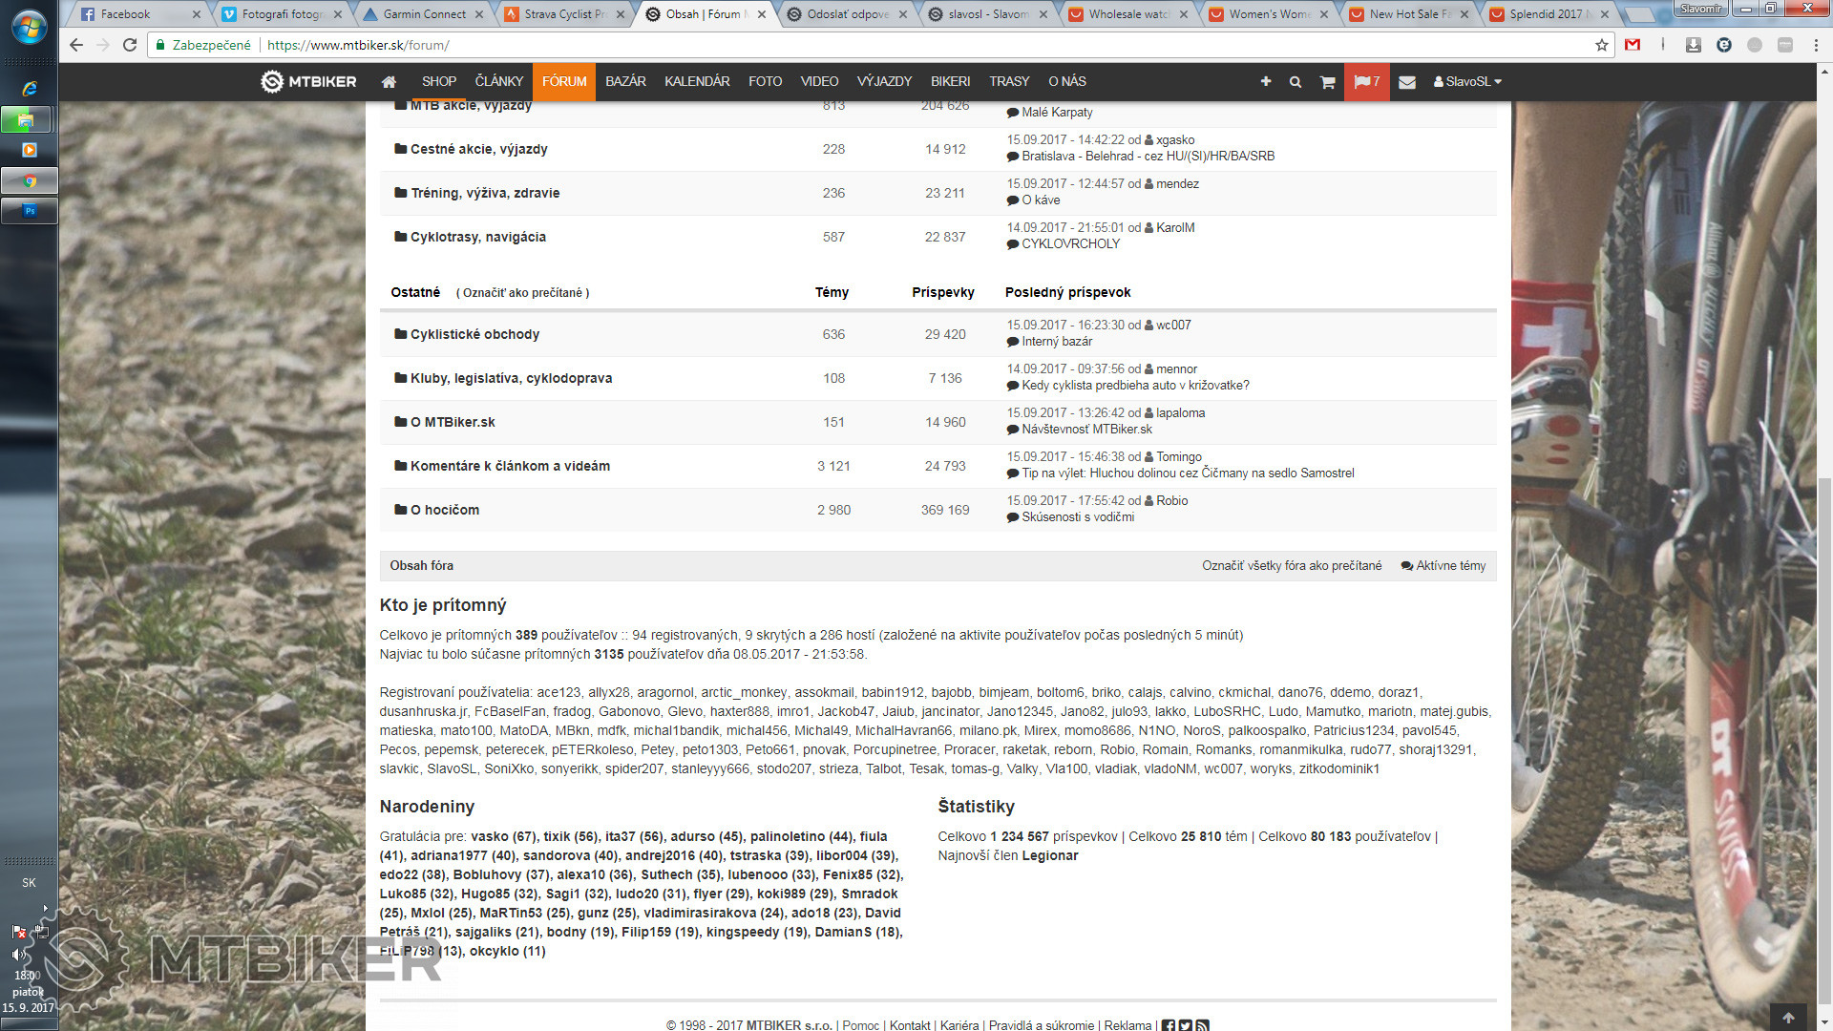This screenshot has width=1833, height=1031.
Task: Reload the page
Action: pos(130,45)
